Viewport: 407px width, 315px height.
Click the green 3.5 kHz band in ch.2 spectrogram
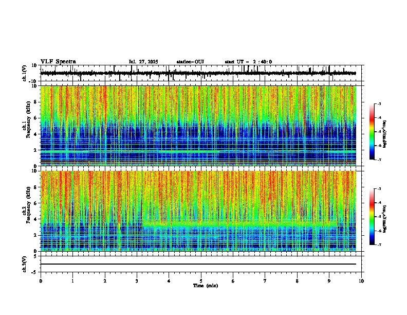tap(240, 223)
